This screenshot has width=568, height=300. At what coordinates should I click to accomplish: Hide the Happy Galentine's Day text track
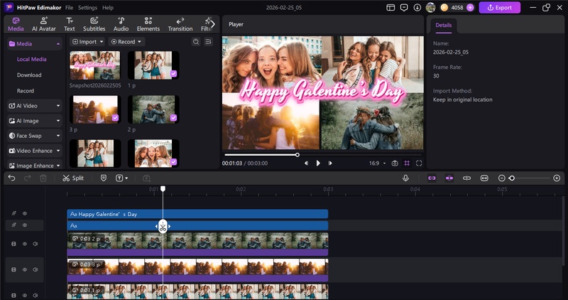(25, 214)
